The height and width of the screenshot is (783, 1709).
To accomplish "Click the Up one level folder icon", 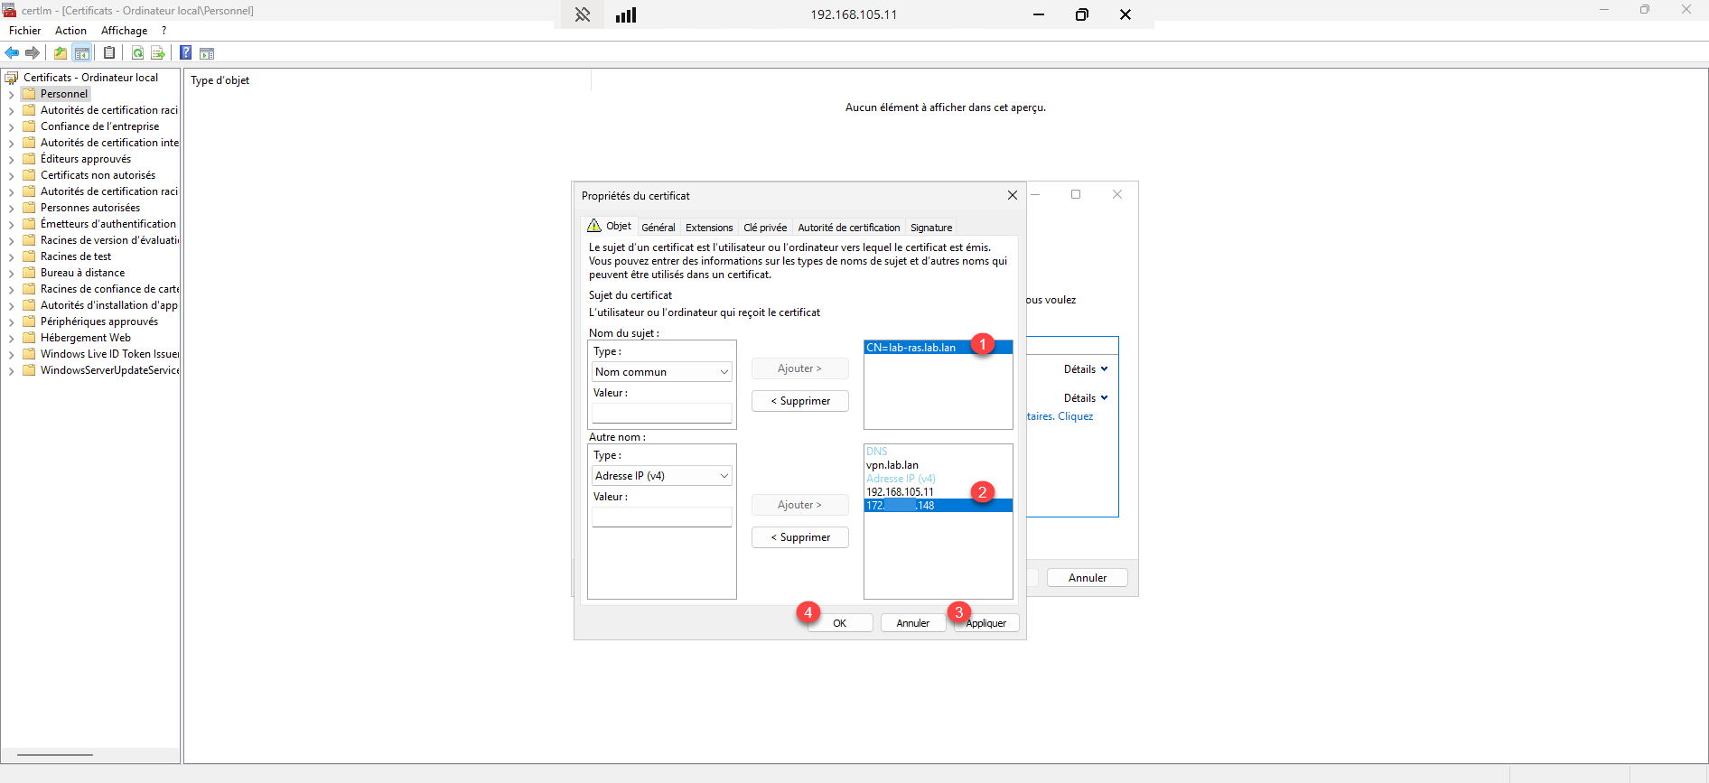I will click(61, 53).
